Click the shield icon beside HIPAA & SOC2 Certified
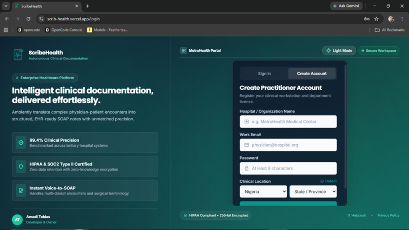The image size is (409, 230). [21, 167]
